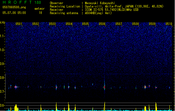Viewport: 175px width, 111px height.
Task: Click the date stamp 05.07.06 05:00
Action: pos(14,13)
